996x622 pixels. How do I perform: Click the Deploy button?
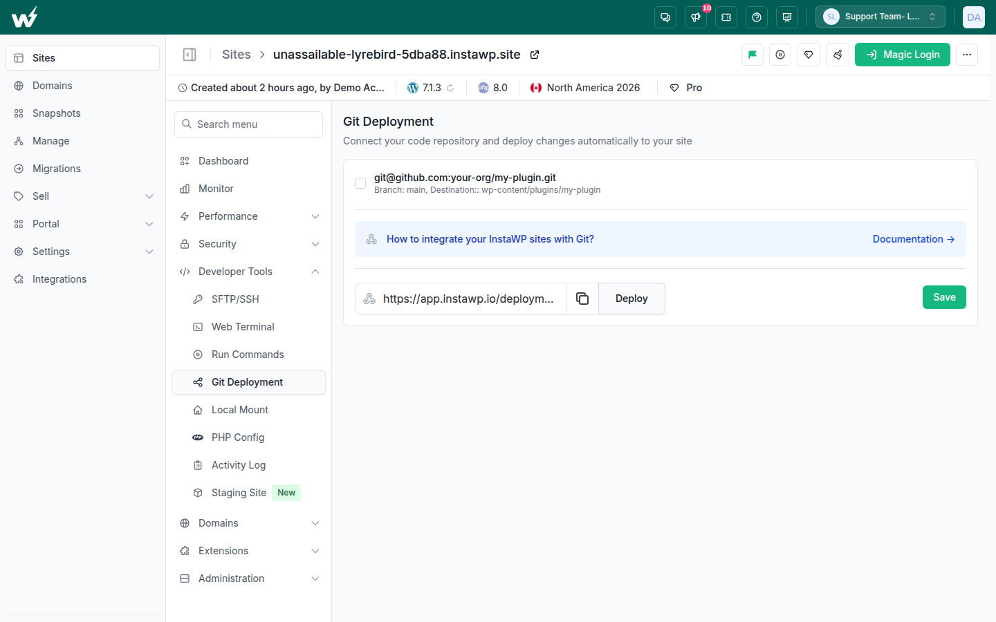pyautogui.click(x=631, y=299)
